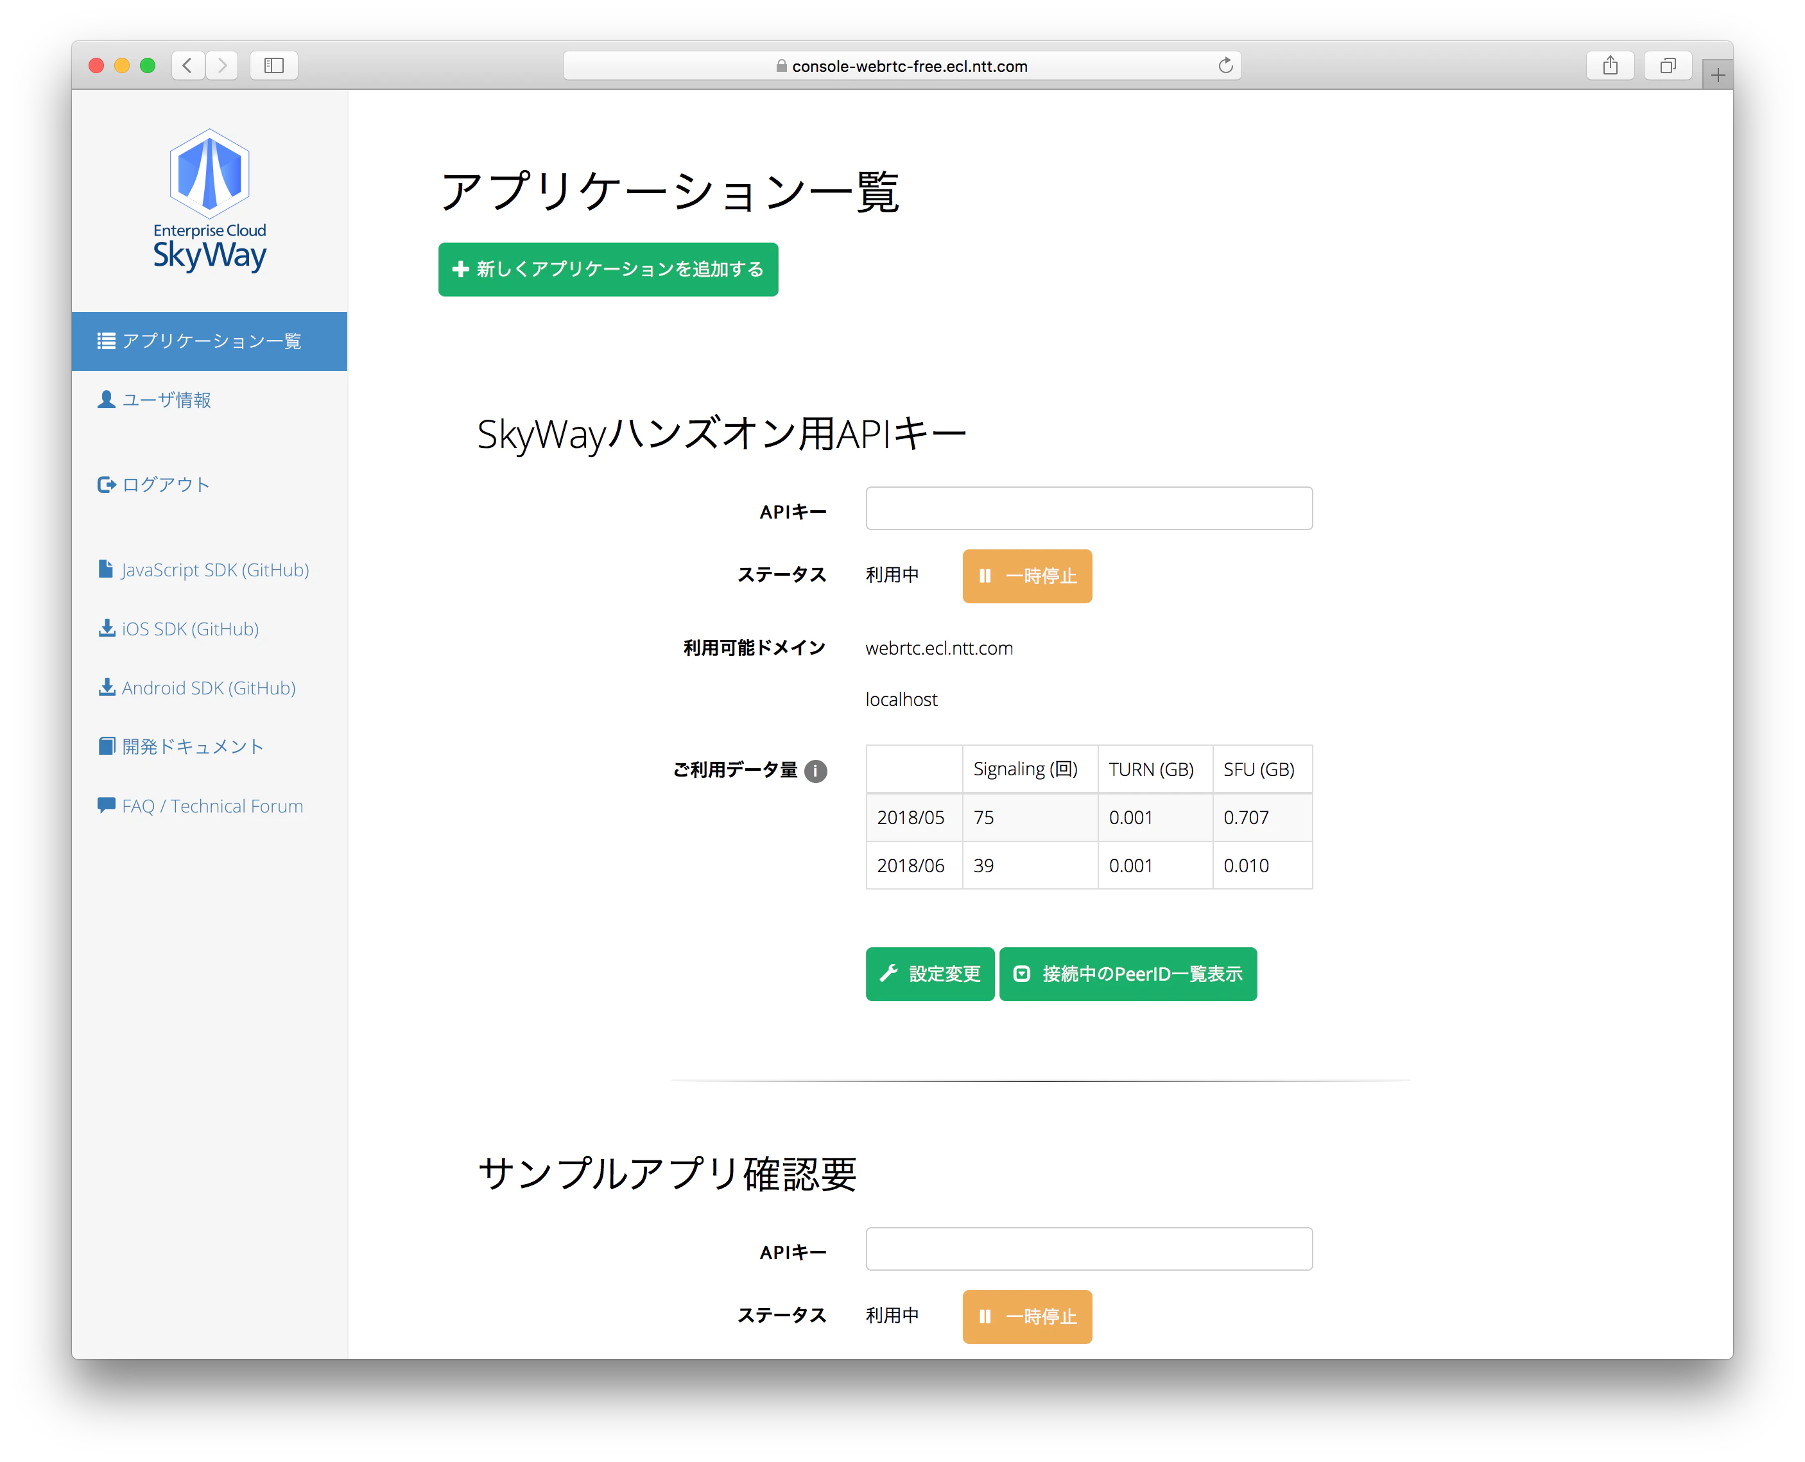This screenshot has width=1805, height=1462.
Task: Click 一時停止 for SkyWayハンズオン用APIキー
Action: point(1027,576)
